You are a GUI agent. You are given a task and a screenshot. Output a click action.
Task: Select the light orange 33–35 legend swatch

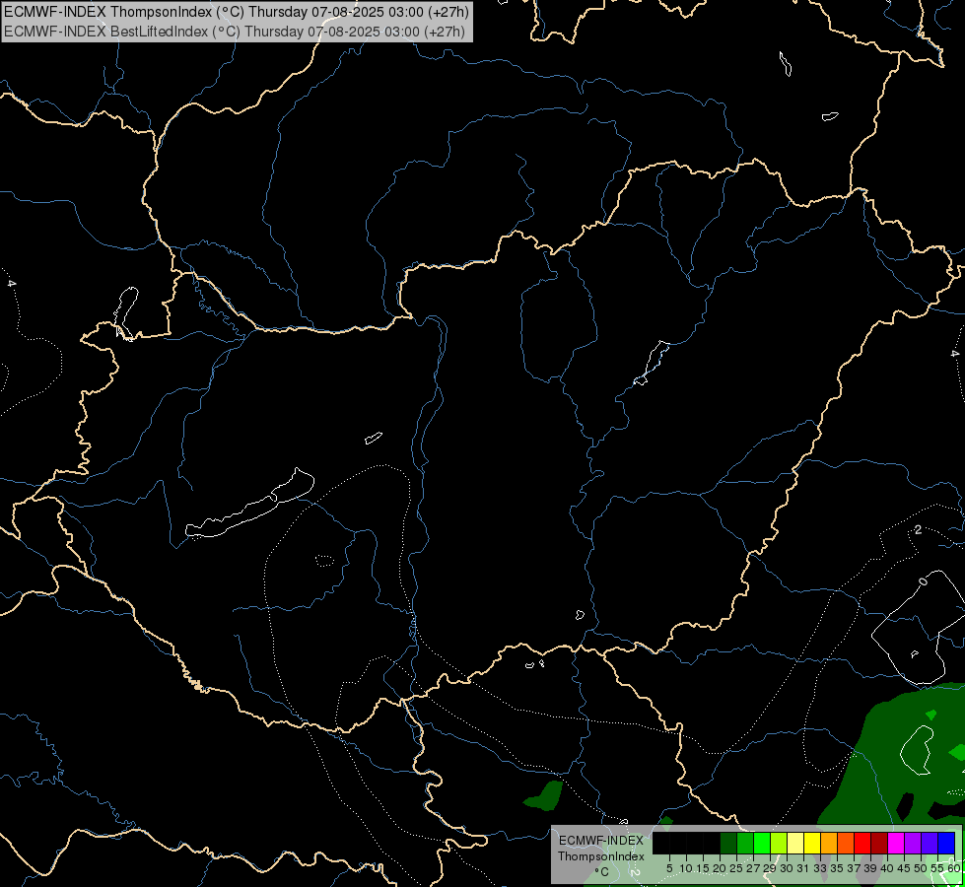tap(830, 843)
